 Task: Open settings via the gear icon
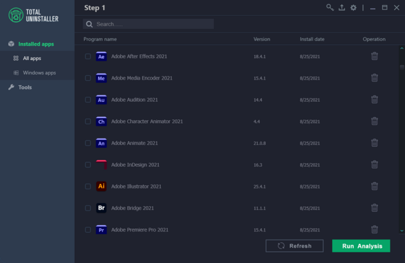[353, 8]
